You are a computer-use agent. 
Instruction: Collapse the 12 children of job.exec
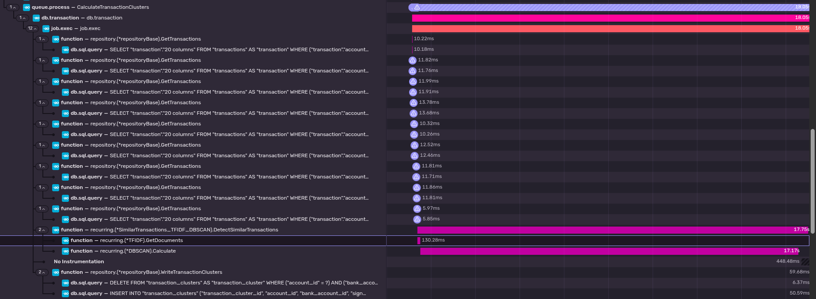[32, 28]
